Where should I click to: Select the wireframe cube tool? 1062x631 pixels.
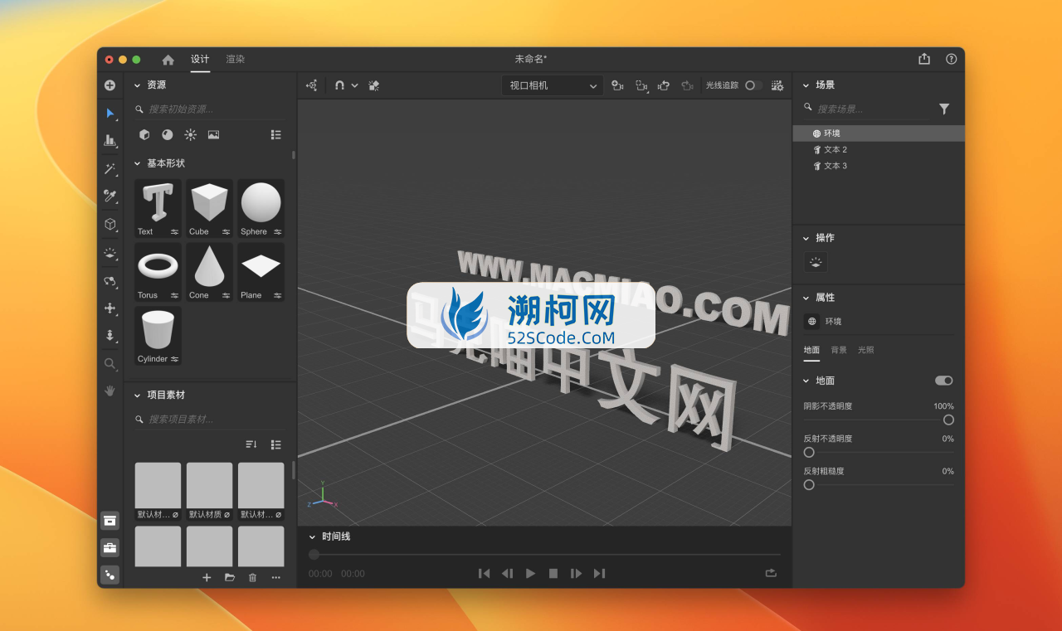110,224
